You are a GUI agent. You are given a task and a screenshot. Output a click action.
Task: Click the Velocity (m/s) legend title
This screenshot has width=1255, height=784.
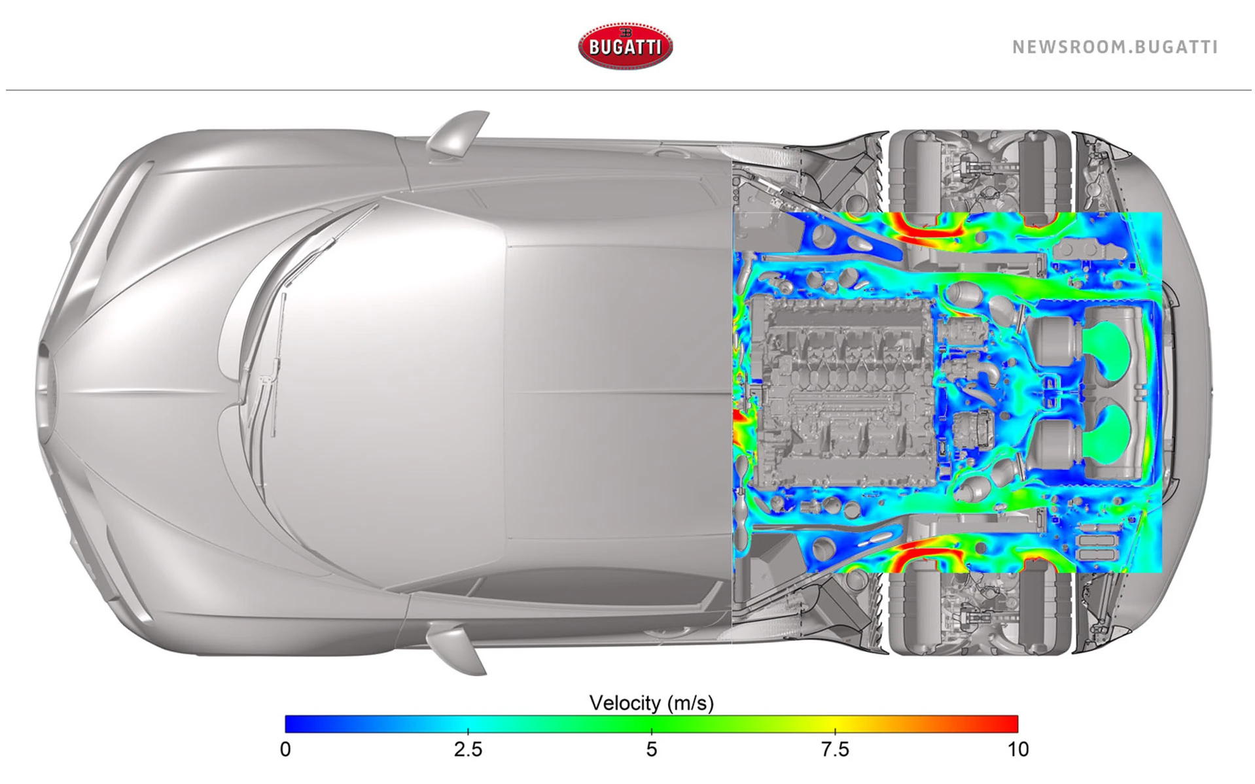pyautogui.click(x=651, y=703)
